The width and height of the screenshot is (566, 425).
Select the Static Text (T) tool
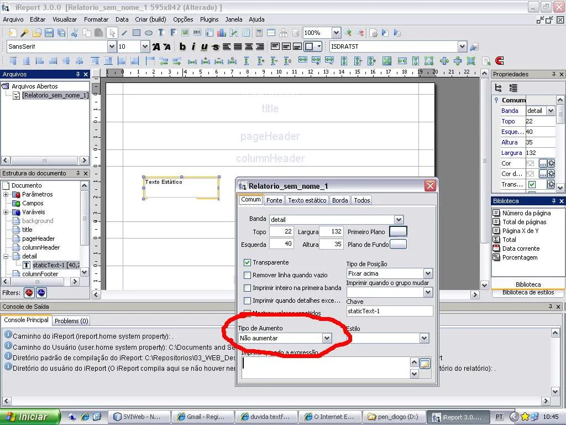point(161,33)
